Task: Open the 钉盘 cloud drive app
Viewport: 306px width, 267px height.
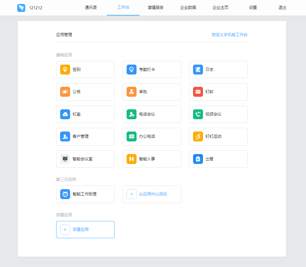Action: (x=85, y=114)
